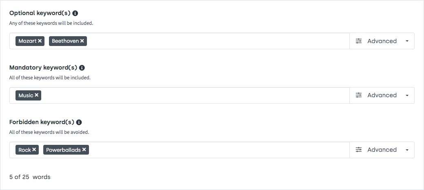The height and width of the screenshot is (190, 424).
Task: Click the sliders icon in Forbidden keywords row
Action: [359, 150]
